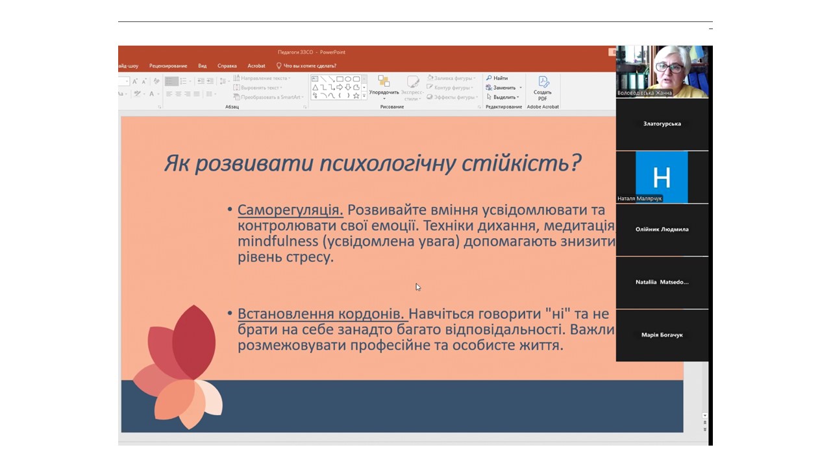Click the Increase Font Size icon
831x467 pixels.
[134, 82]
